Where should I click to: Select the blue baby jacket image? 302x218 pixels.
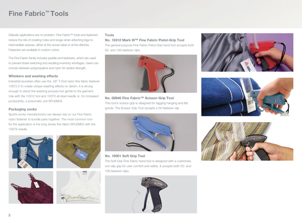pyautogui.click(x=31, y=151)
